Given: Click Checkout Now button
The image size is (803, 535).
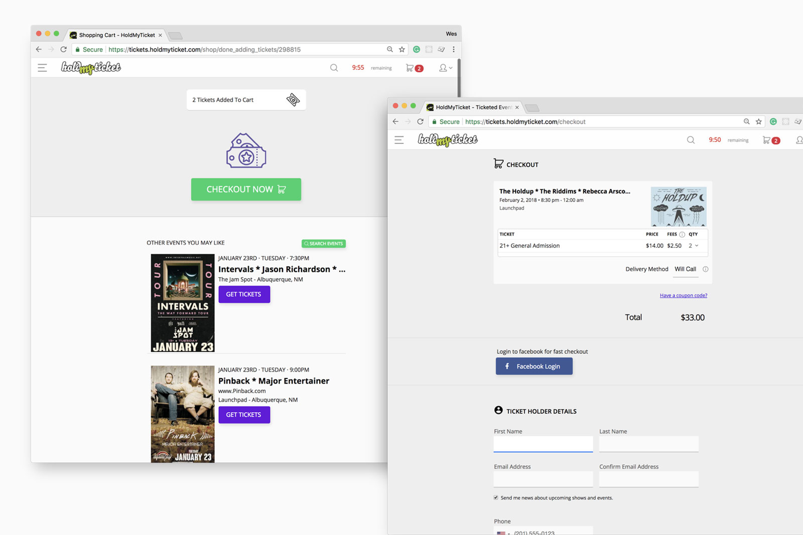Looking at the screenshot, I should tap(246, 190).
